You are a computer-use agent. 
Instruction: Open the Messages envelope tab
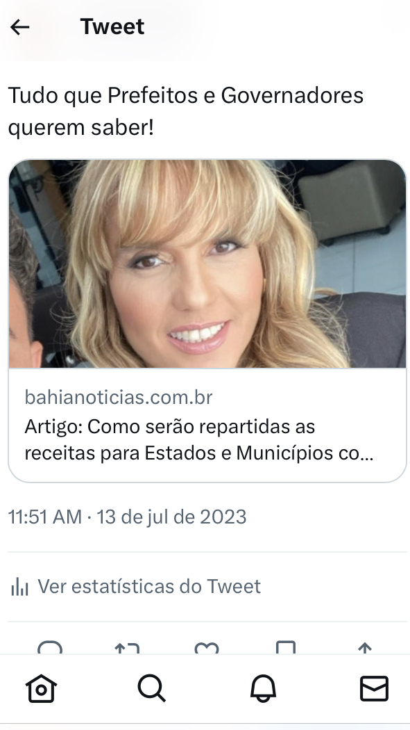click(374, 688)
